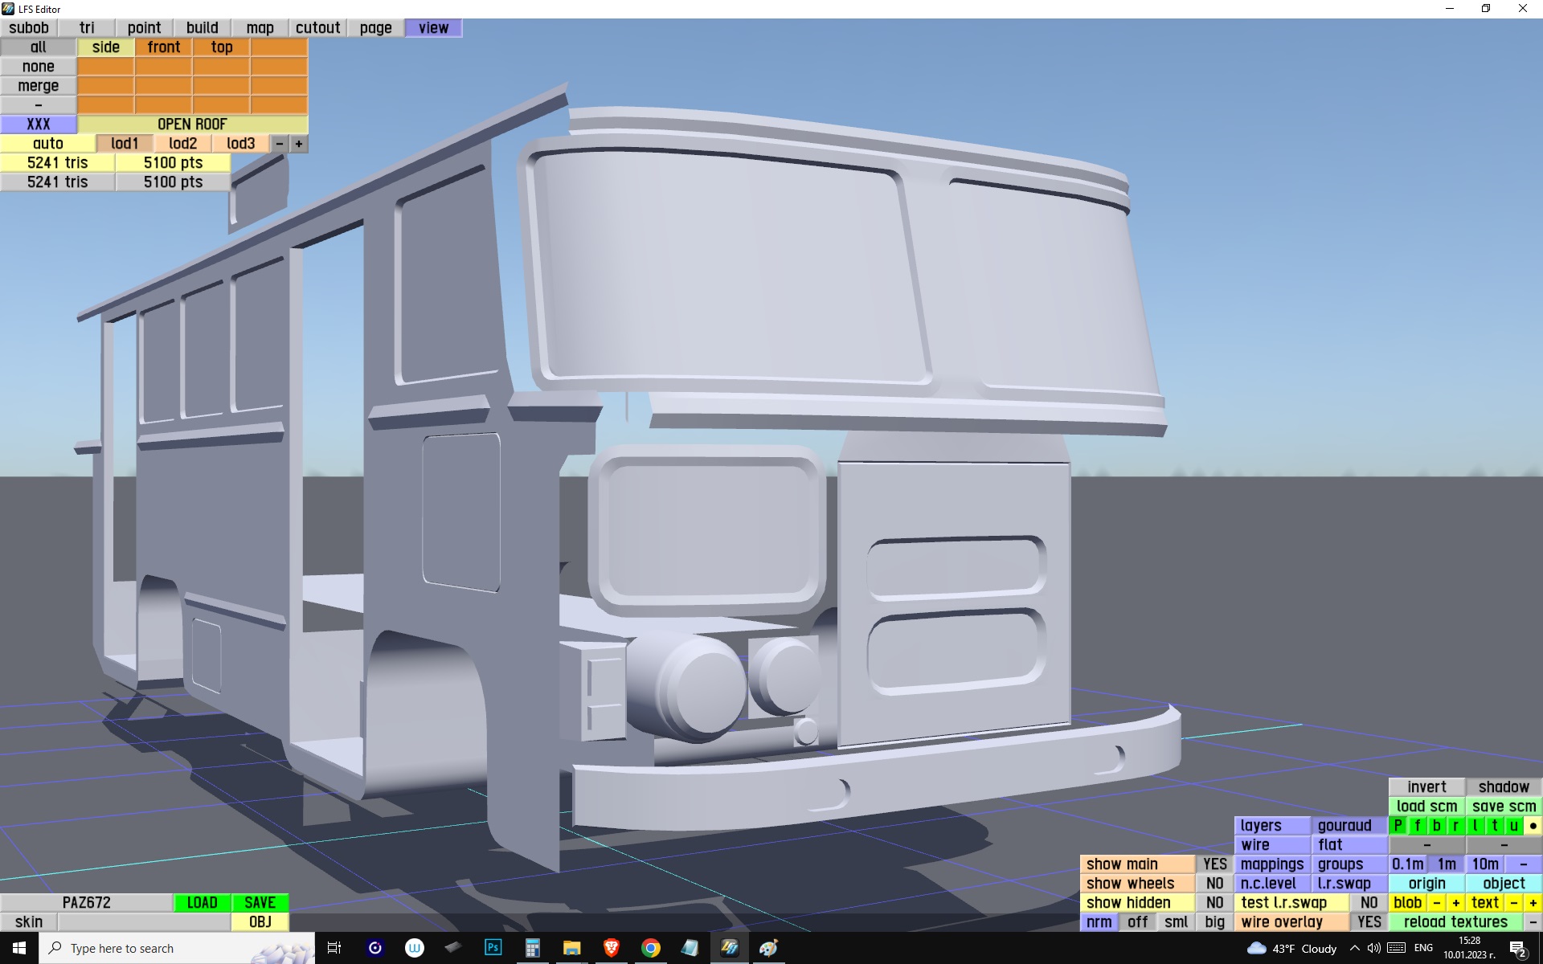Increase text size with plus

pos(1533,903)
